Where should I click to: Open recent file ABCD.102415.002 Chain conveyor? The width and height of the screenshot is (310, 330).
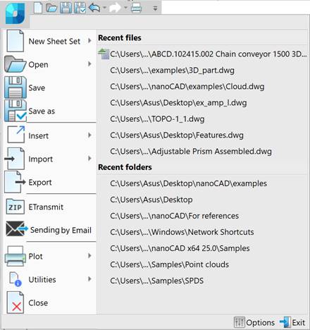(x=209, y=54)
